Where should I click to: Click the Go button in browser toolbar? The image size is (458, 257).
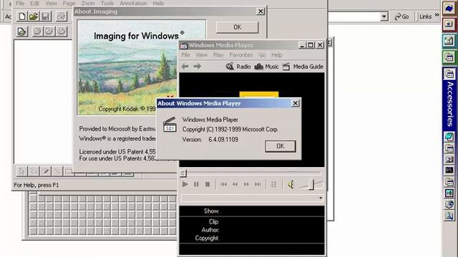pyautogui.click(x=401, y=17)
